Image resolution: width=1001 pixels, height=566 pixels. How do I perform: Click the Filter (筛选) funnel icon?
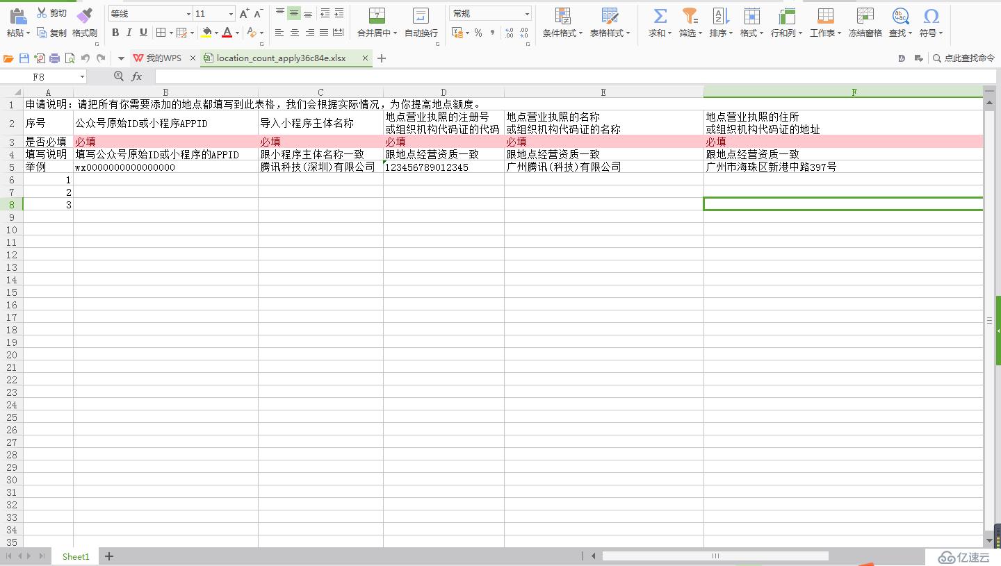690,17
